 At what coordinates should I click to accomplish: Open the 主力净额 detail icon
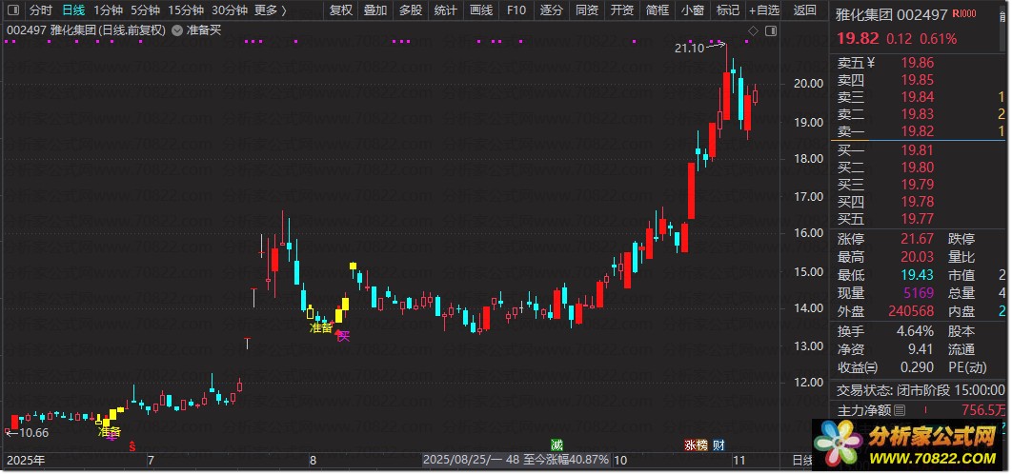coord(900,410)
